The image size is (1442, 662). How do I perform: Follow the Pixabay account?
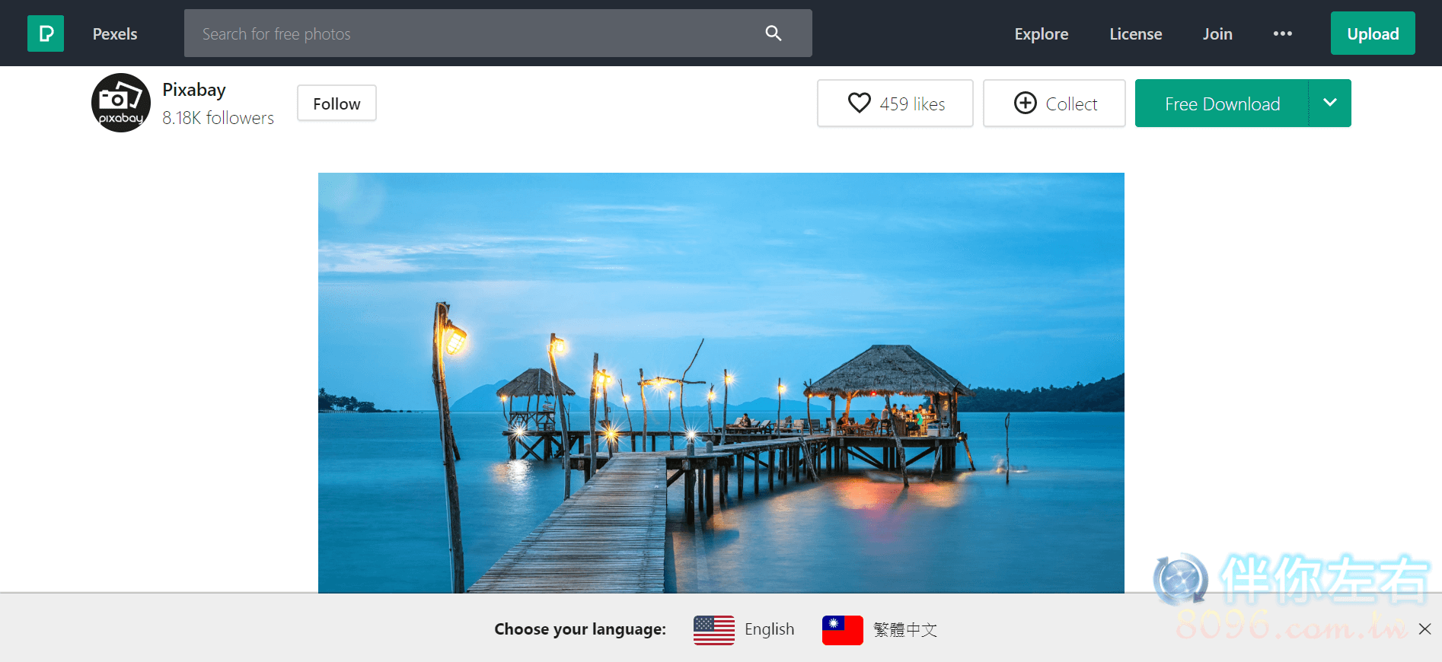click(x=337, y=103)
